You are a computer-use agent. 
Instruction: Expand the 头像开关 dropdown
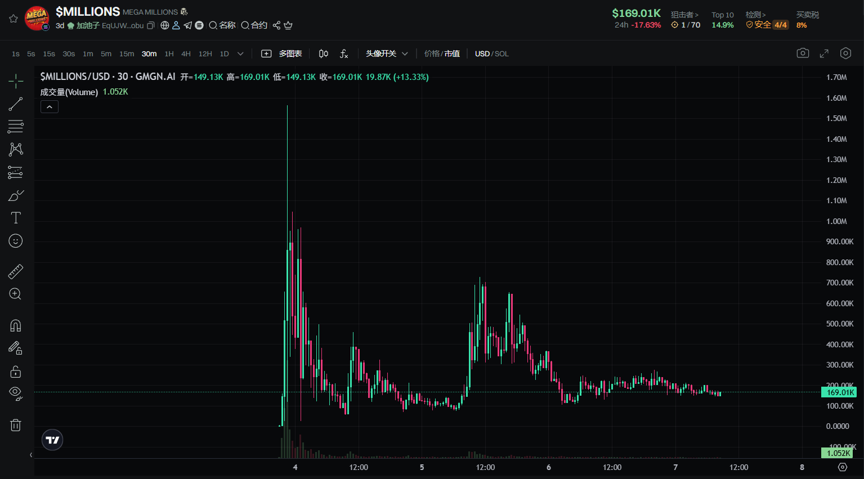click(x=387, y=53)
